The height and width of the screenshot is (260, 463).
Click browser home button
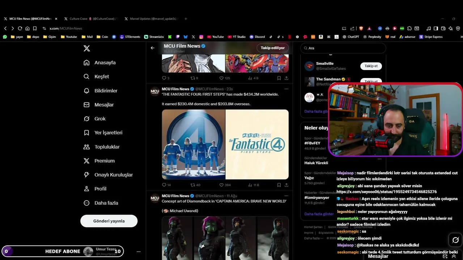pos(27,29)
